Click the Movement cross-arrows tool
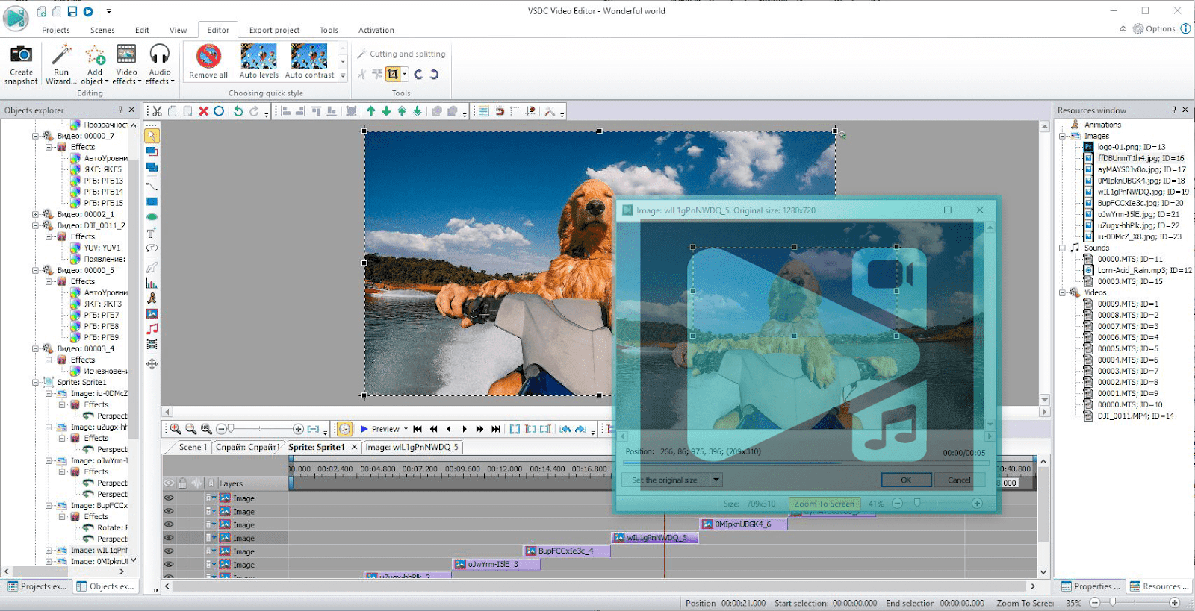 point(152,364)
